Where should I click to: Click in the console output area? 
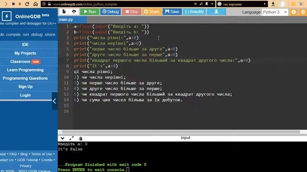[182, 157]
